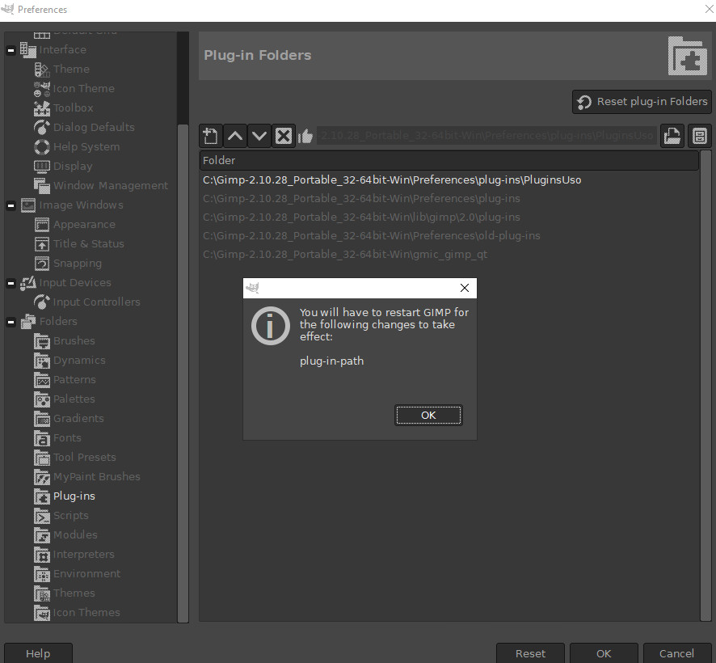Click the Fonts folder icon
Screen dimensions: 716x663
[x=42, y=438]
